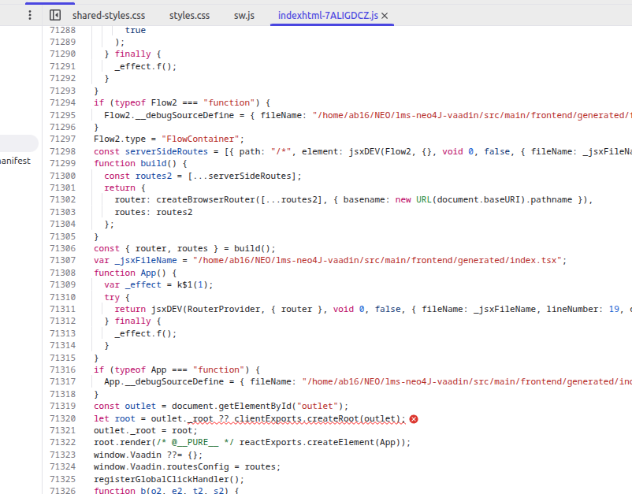
Task: Open the styles.css tab
Action: tap(189, 15)
